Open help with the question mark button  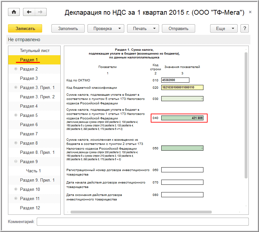(245, 28)
